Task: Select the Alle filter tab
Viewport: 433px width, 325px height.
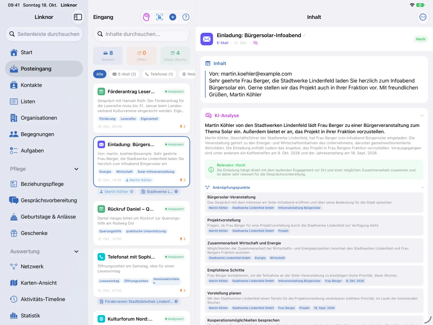Action: pos(100,74)
